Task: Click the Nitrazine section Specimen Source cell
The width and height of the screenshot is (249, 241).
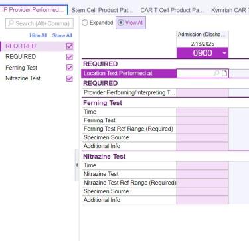Action: point(203,191)
